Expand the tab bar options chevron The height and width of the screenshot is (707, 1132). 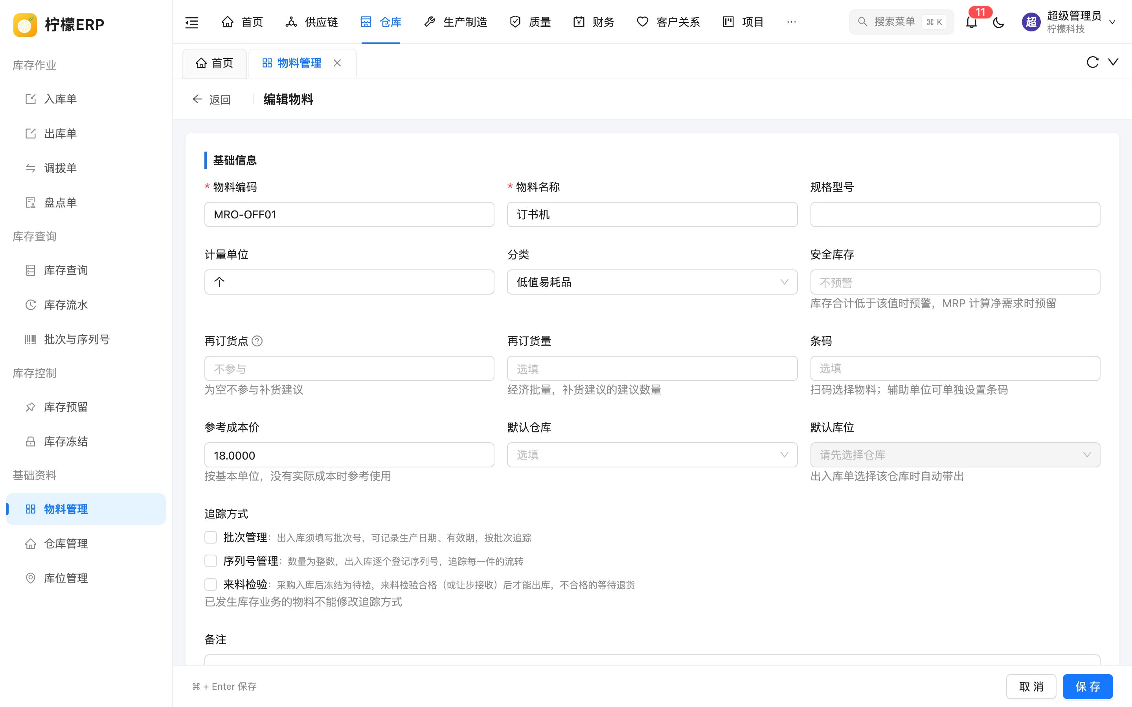coord(1113,62)
